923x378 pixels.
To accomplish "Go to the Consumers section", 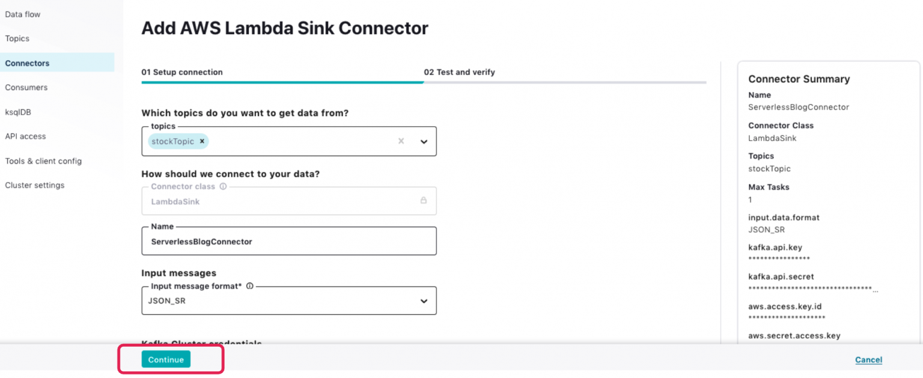I will (x=26, y=87).
